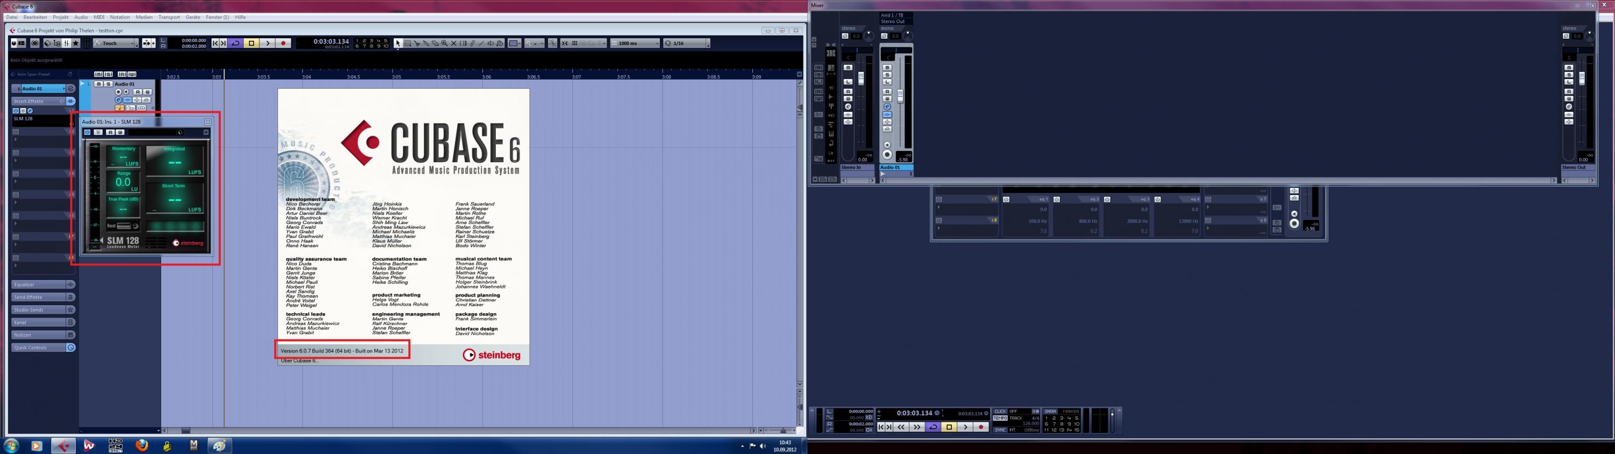Enable Read automation on Audio 01 track
This screenshot has height=454, width=1615.
pos(137,92)
